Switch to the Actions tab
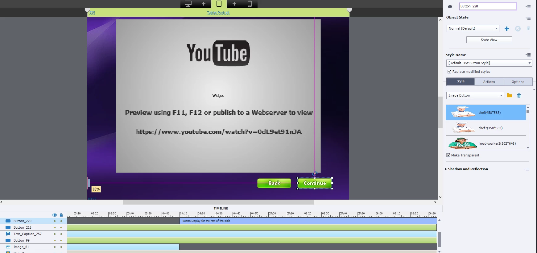The height and width of the screenshot is (253, 537). [x=489, y=82]
